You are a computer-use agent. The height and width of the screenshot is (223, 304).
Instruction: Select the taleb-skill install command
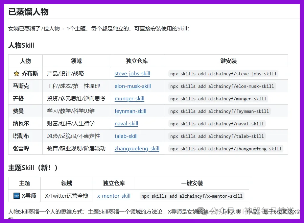click(217, 136)
